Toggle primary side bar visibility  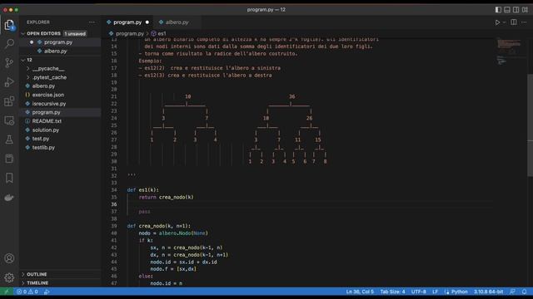(x=498, y=9)
